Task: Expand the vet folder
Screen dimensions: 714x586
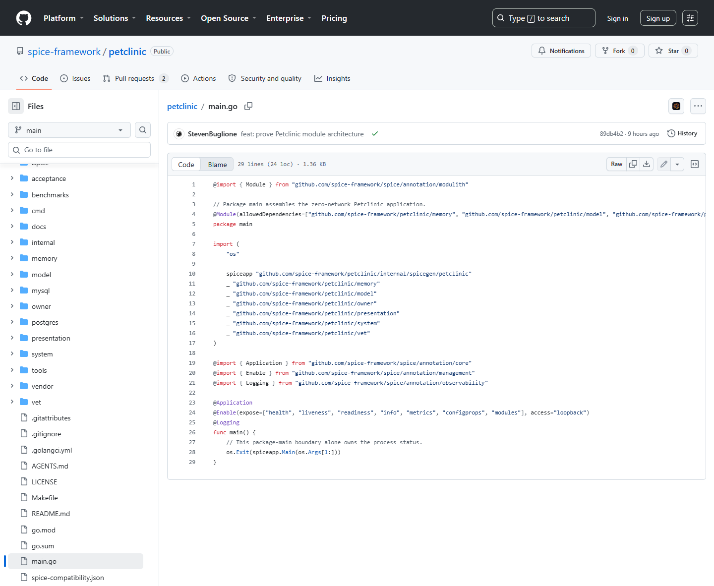Action: pos(12,402)
